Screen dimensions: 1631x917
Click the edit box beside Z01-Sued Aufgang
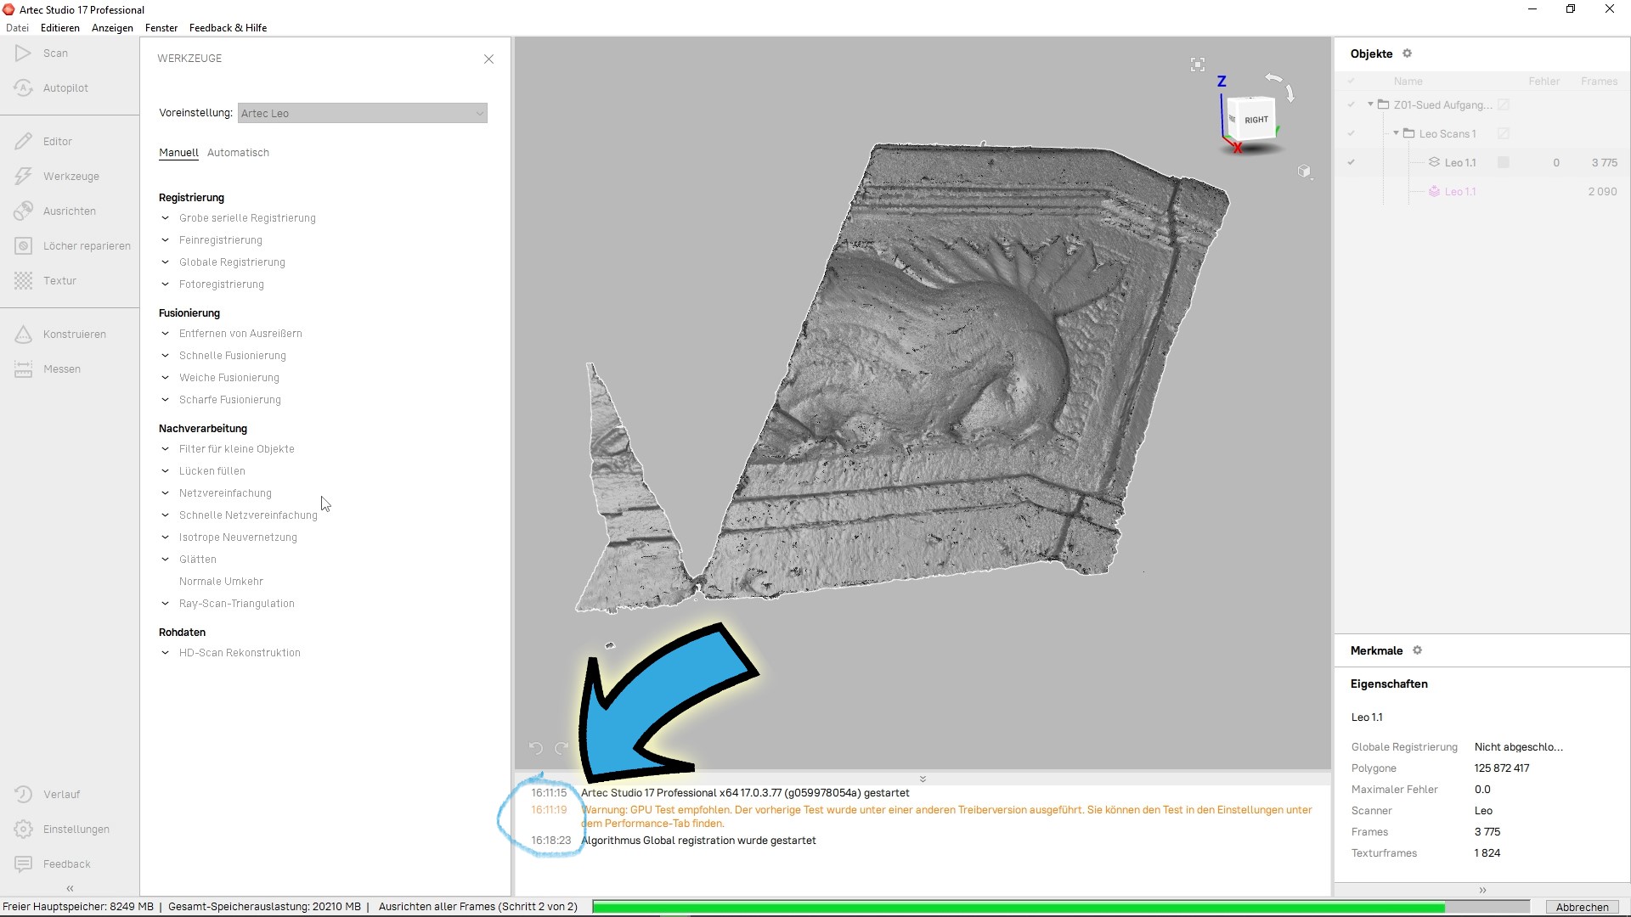1503,105
